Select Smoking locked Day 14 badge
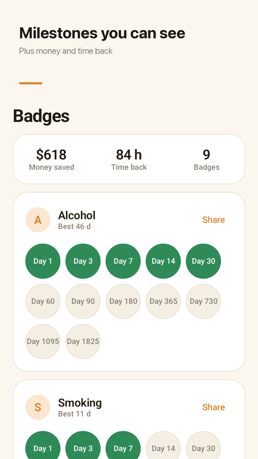258x459 pixels. tap(163, 448)
